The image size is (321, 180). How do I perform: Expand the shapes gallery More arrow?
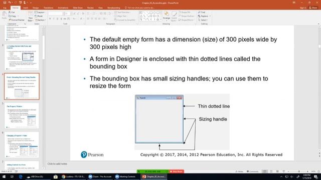(161, 19)
